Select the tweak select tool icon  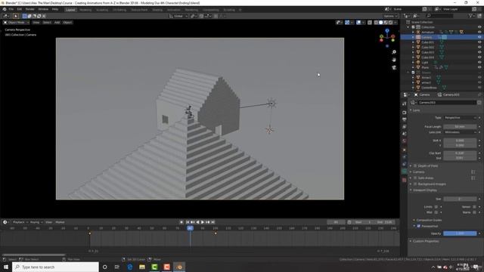tap(16, 16)
